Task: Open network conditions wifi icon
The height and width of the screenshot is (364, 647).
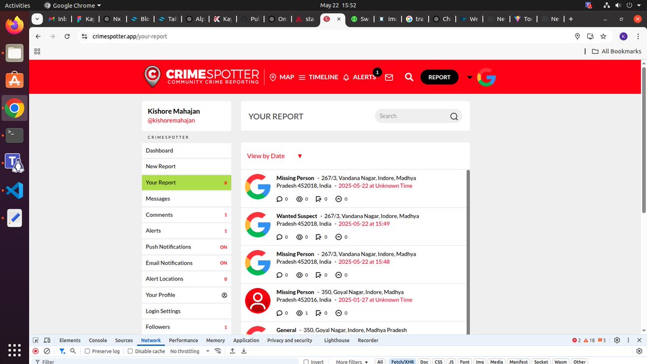Action: (218, 351)
